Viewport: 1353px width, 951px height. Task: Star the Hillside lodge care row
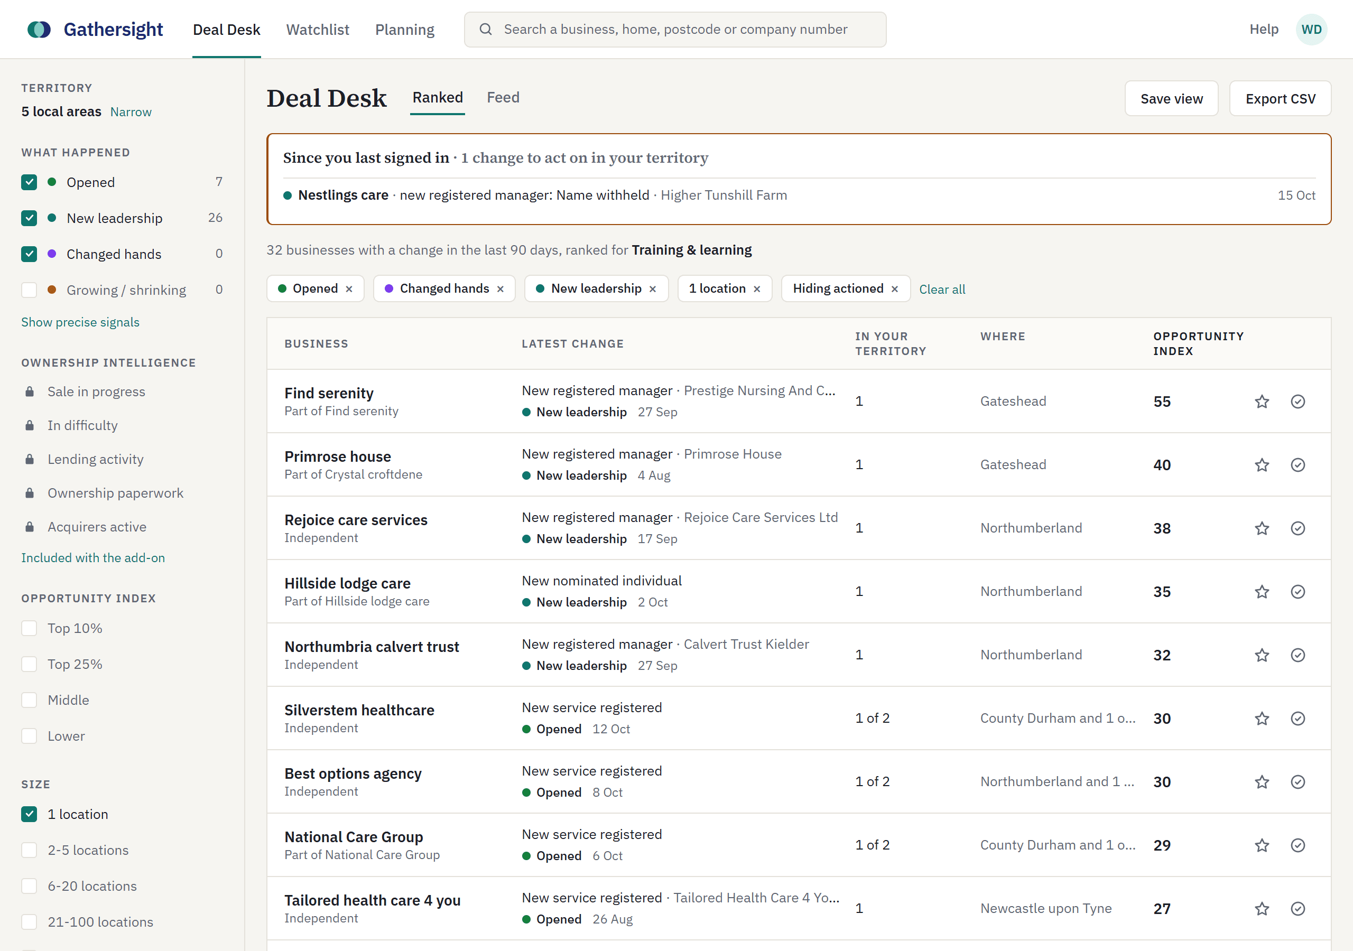coord(1262,592)
